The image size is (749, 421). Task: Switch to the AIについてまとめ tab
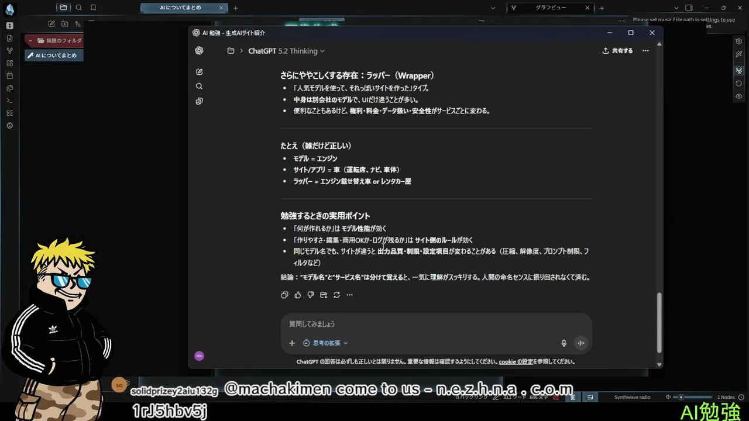pyautogui.click(x=180, y=8)
